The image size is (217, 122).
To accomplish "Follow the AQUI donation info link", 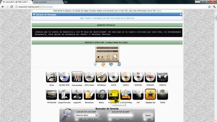I will pyautogui.click(x=159, y=11).
